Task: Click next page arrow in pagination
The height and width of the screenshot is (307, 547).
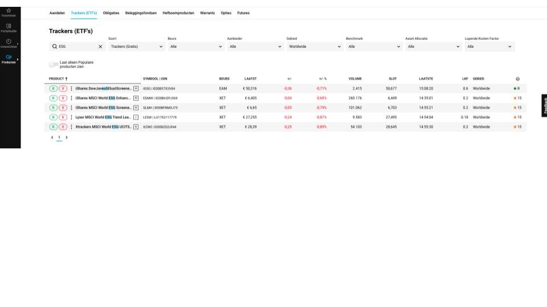Action: (x=67, y=137)
